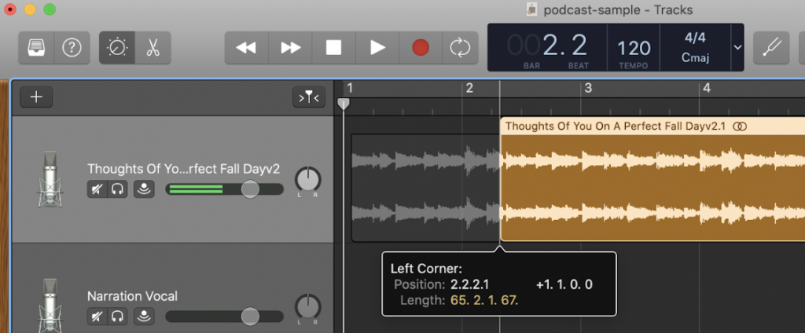This screenshot has width=805, height=333.
Task: Click the loop icon on the region header
Action: click(x=739, y=126)
